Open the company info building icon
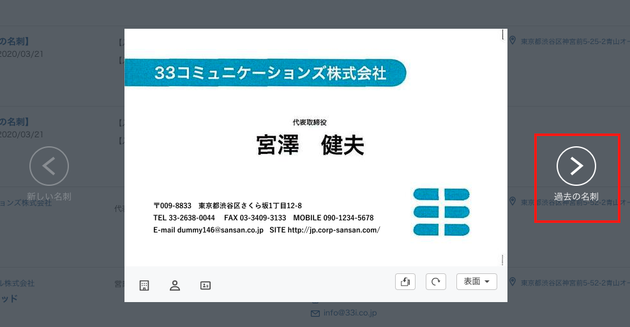This screenshot has width=630, height=327. pyautogui.click(x=144, y=285)
